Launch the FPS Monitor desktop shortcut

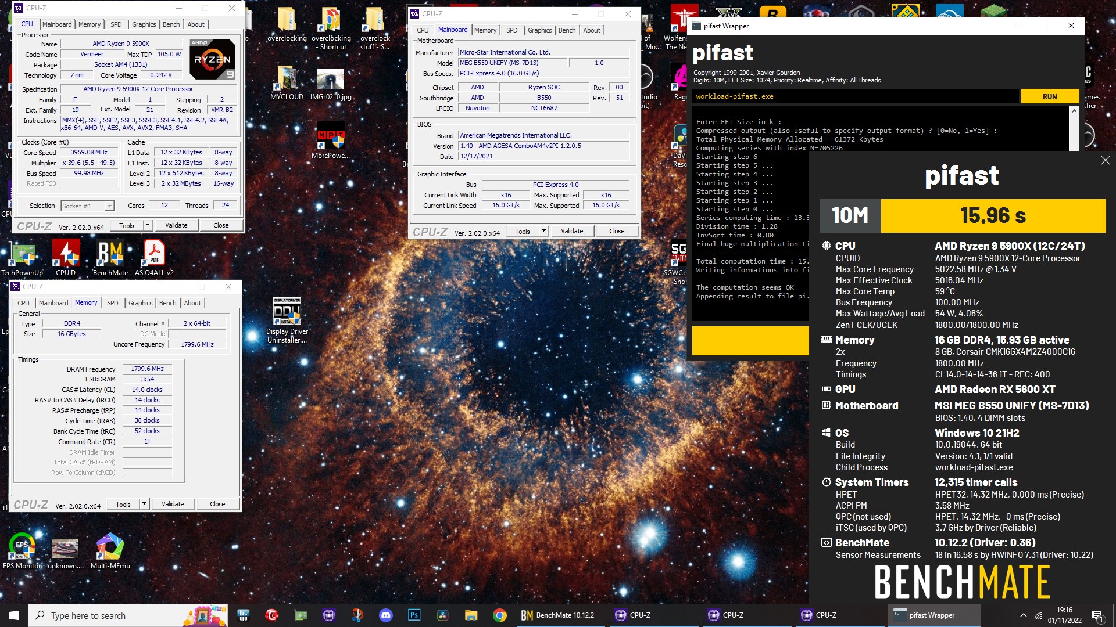22,551
